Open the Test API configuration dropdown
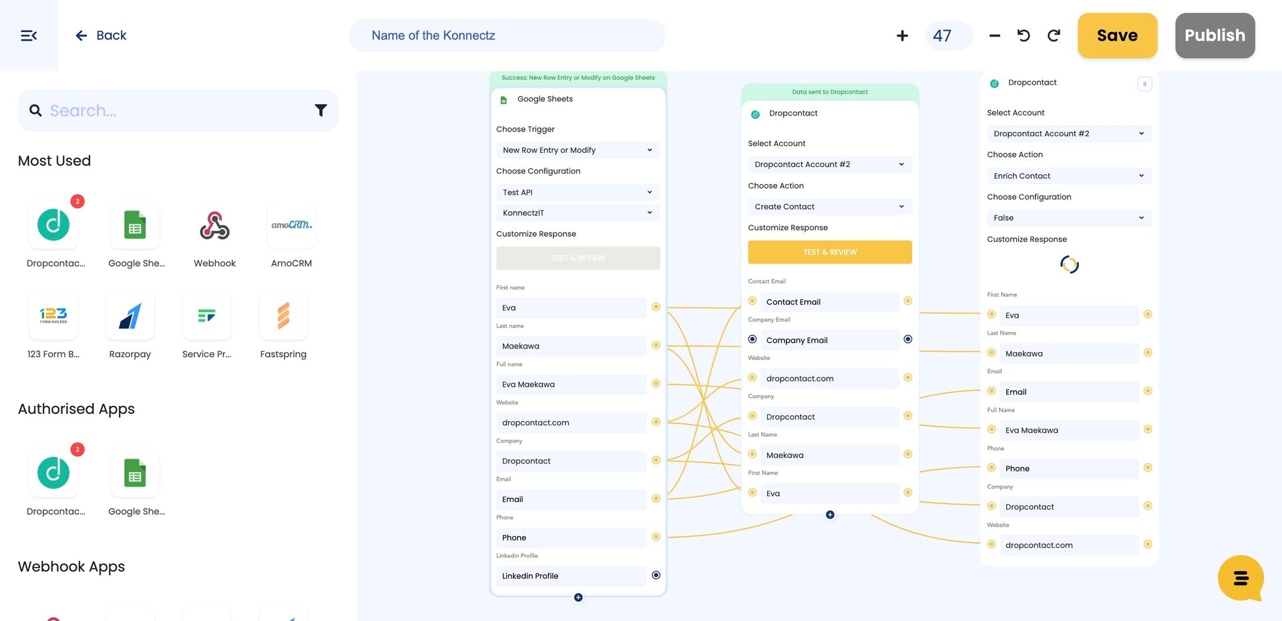 tap(578, 192)
